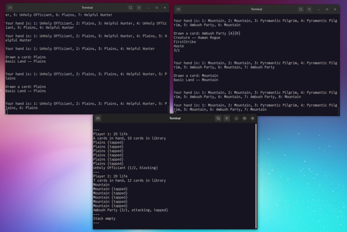
Task: Click 'Creature -- Human Rogue' text
Action: pos(197,37)
